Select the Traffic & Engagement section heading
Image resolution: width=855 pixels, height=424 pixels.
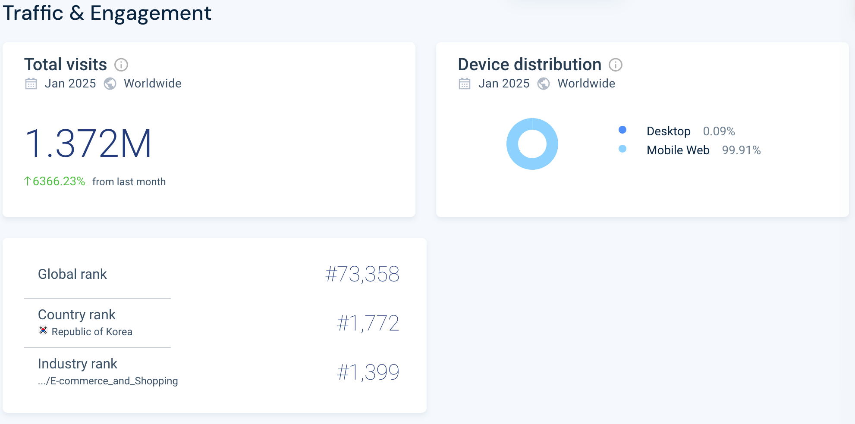107,13
